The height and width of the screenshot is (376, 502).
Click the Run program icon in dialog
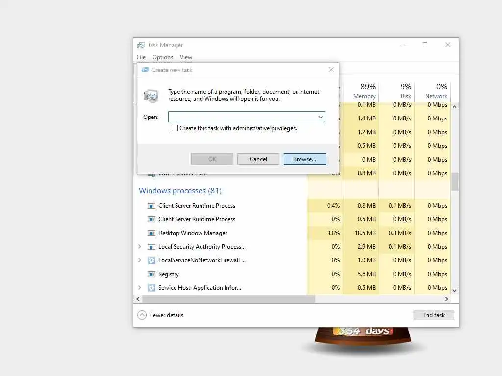(x=151, y=95)
